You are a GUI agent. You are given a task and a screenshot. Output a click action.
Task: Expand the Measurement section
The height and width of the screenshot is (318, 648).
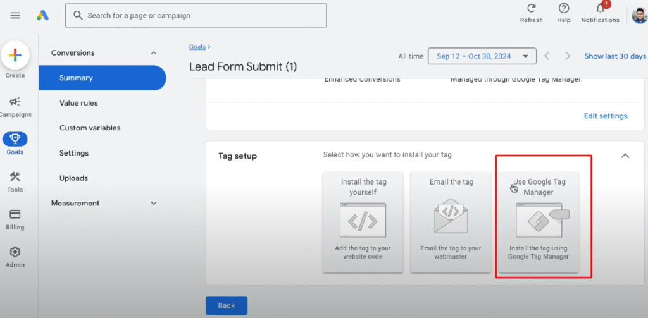(153, 203)
